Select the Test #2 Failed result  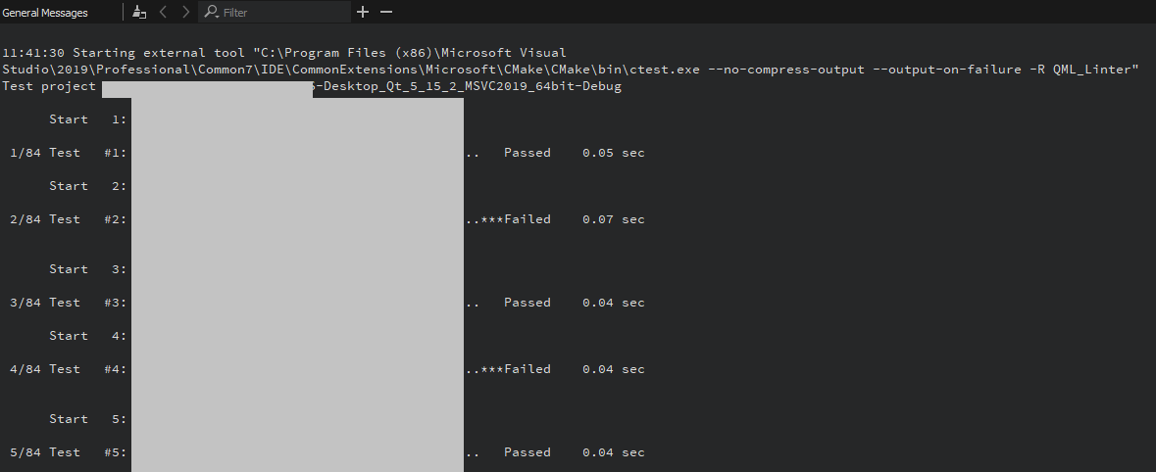click(x=527, y=219)
